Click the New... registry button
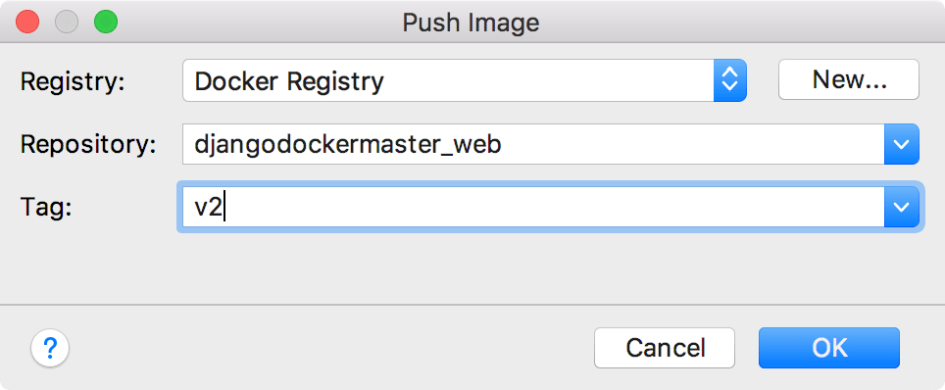945x390 pixels. (849, 79)
